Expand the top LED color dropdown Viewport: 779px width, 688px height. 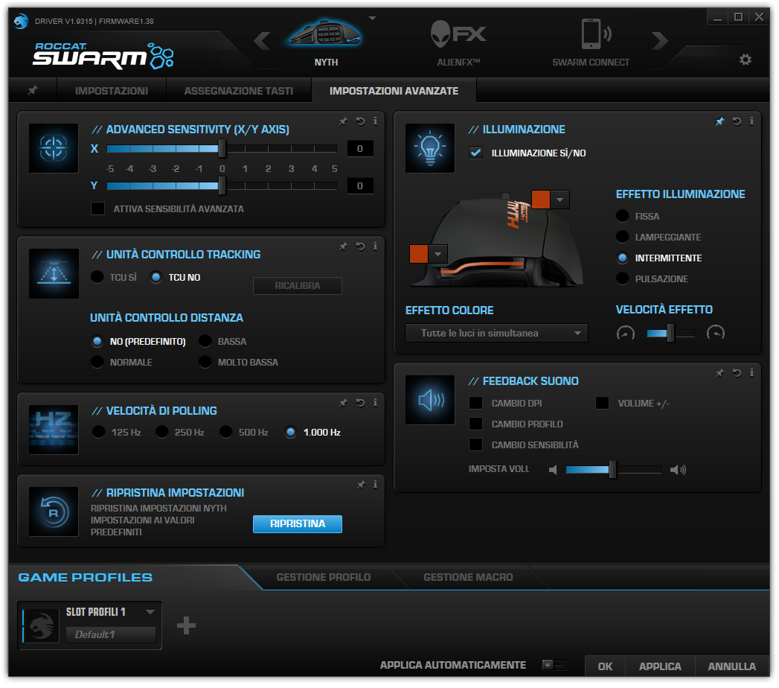[x=560, y=200]
